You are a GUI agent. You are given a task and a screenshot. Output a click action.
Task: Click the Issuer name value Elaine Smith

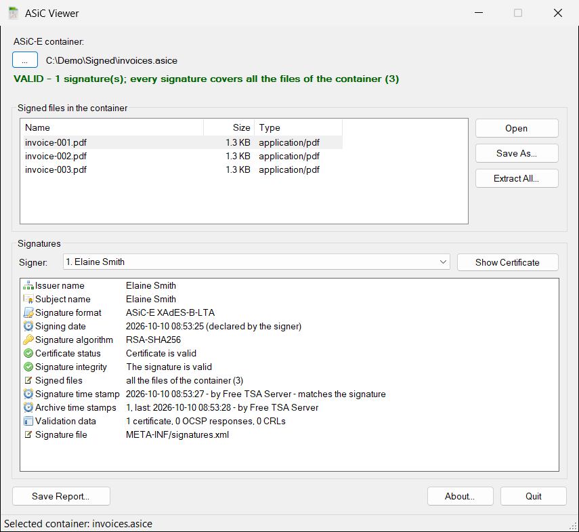150,285
